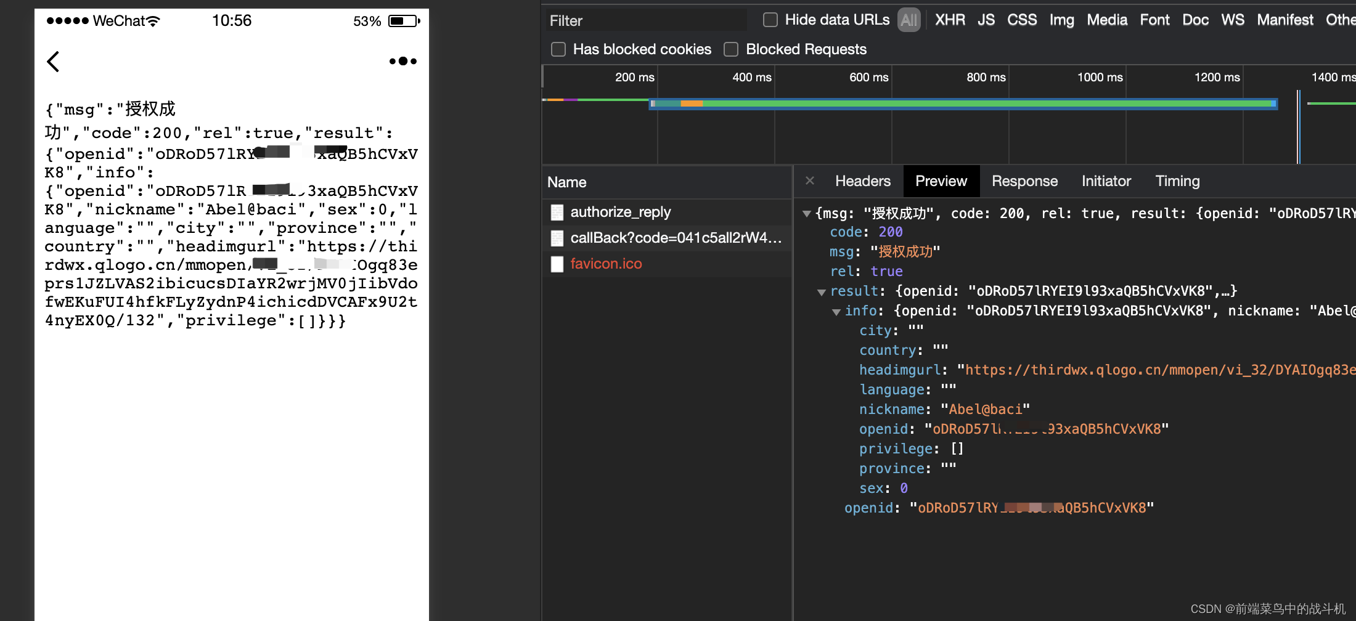
Task: Collapse the info object node
Action: pos(836,312)
